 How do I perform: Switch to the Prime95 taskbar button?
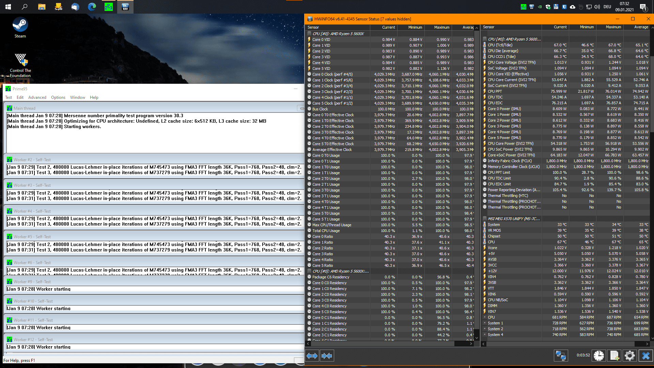pyautogui.click(x=109, y=7)
